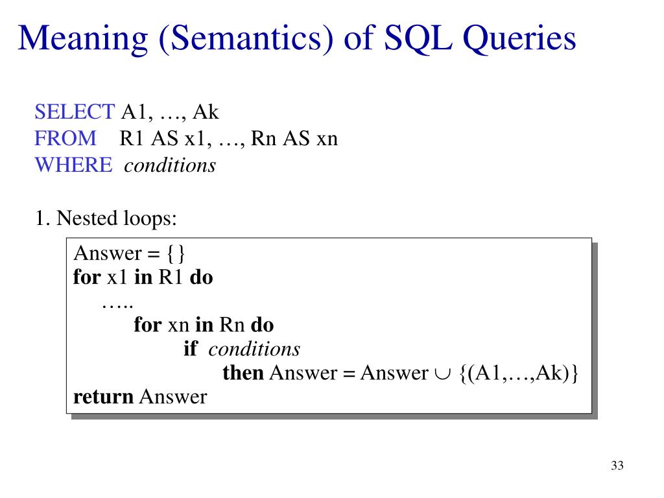Click 'R1 AS x1' in the FROM clause

click(163, 139)
